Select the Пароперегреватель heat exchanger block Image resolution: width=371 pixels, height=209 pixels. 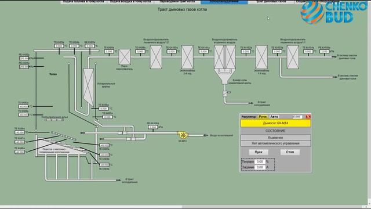tap(125, 57)
